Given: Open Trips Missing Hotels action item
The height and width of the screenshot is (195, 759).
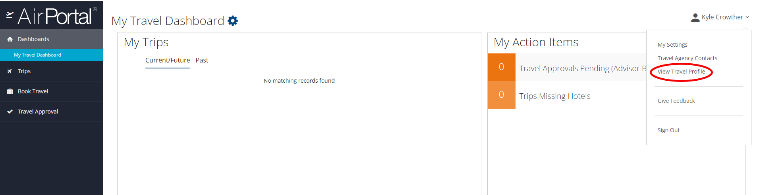Looking at the screenshot, I should (x=555, y=96).
